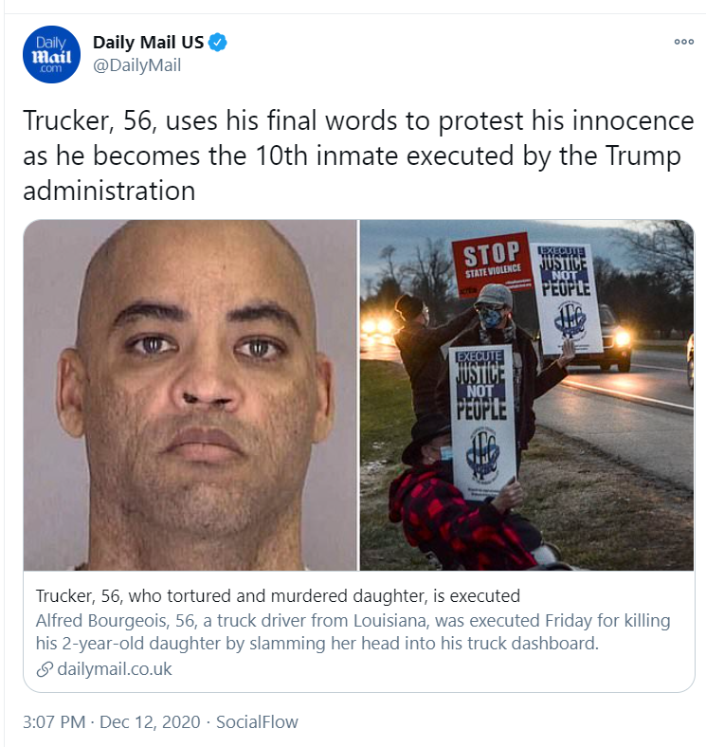Click the chain link icon beside dailymail.co.uk
706x747 pixels.
[45, 669]
